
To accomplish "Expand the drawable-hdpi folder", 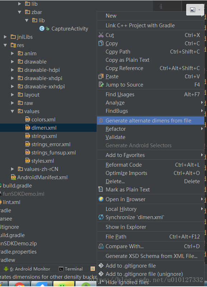I will point(13,70).
